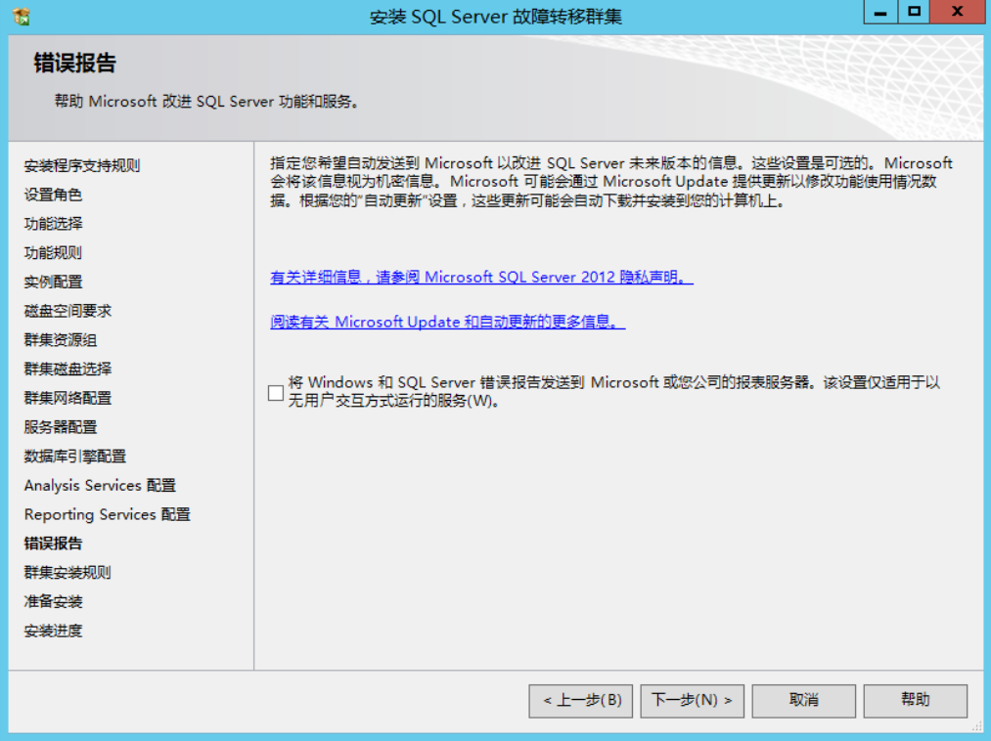991x741 pixels.
Task: Select 群集资源组 step in sidebar
Action: pyautogui.click(x=61, y=340)
